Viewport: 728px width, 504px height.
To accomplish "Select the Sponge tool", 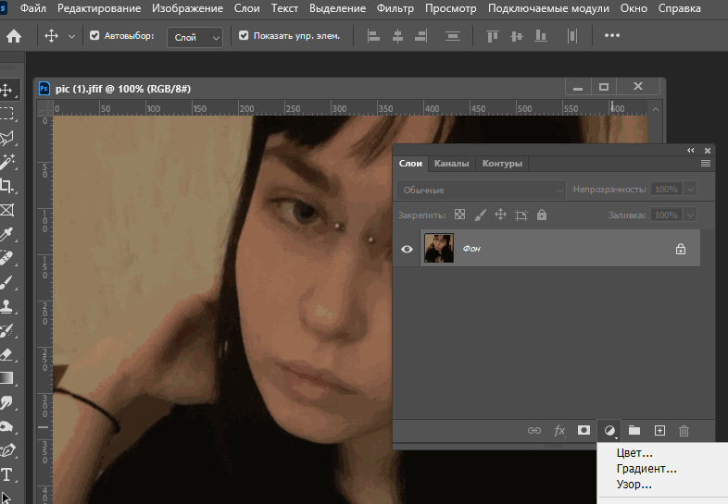I will 6,426.
